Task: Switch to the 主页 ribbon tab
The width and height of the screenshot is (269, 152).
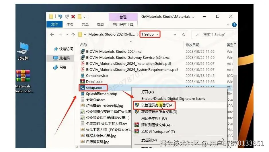Action: 70,25
